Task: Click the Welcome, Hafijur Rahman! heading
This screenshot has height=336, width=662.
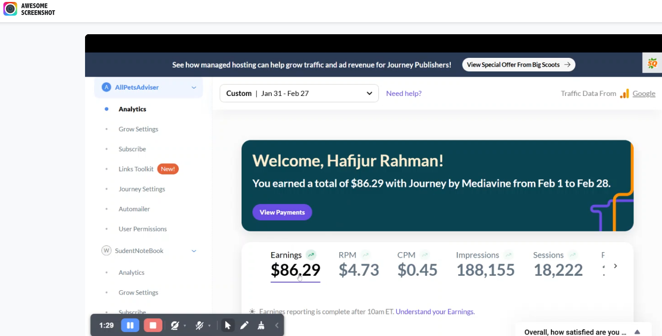Action: pyautogui.click(x=348, y=161)
